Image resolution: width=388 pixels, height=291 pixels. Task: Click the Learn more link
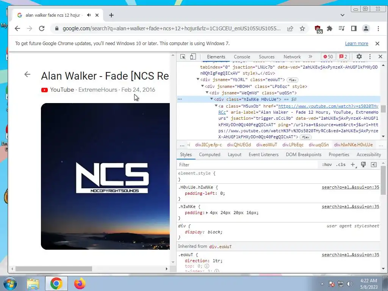pyautogui.click(x=357, y=44)
